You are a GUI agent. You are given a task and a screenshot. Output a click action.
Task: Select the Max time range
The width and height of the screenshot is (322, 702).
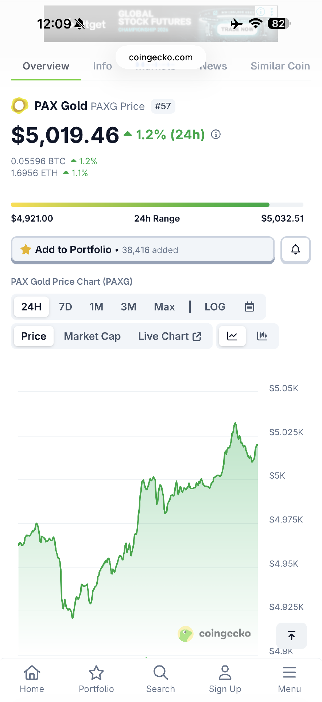coord(164,307)
